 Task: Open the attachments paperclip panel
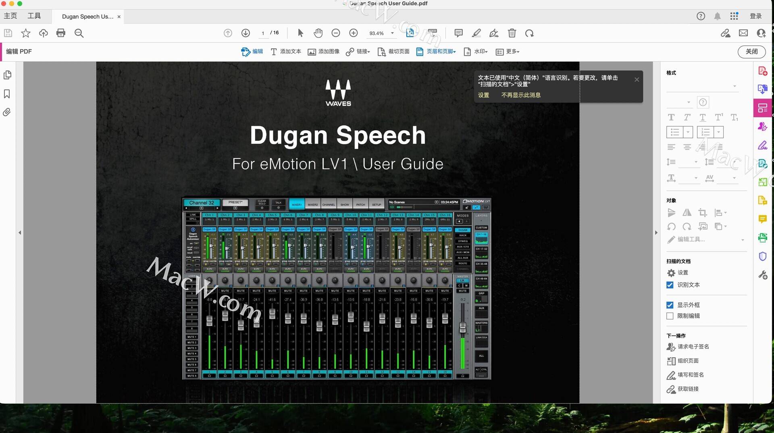tap(7, 112)
